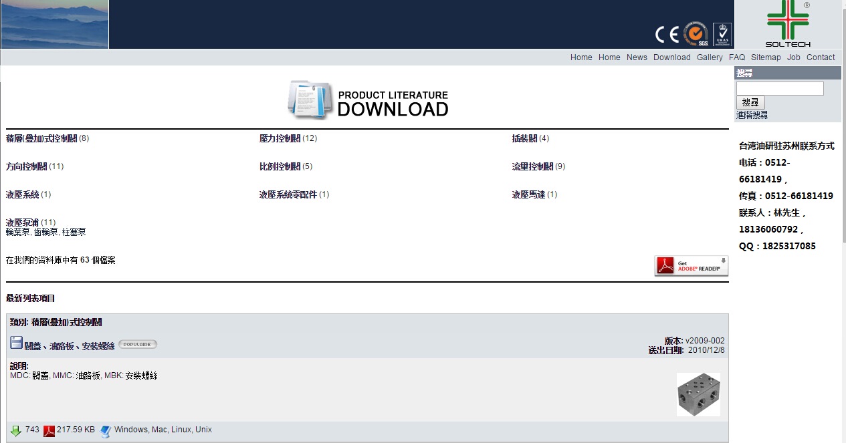Open the Gallery menu item
This screenshot has height=443, width=846.
coord(710,57)
